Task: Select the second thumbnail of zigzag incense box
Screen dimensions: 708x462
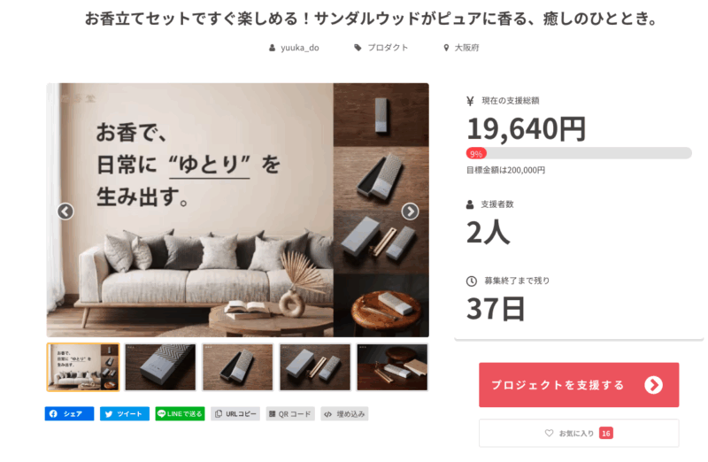Action: pos(160,367)
